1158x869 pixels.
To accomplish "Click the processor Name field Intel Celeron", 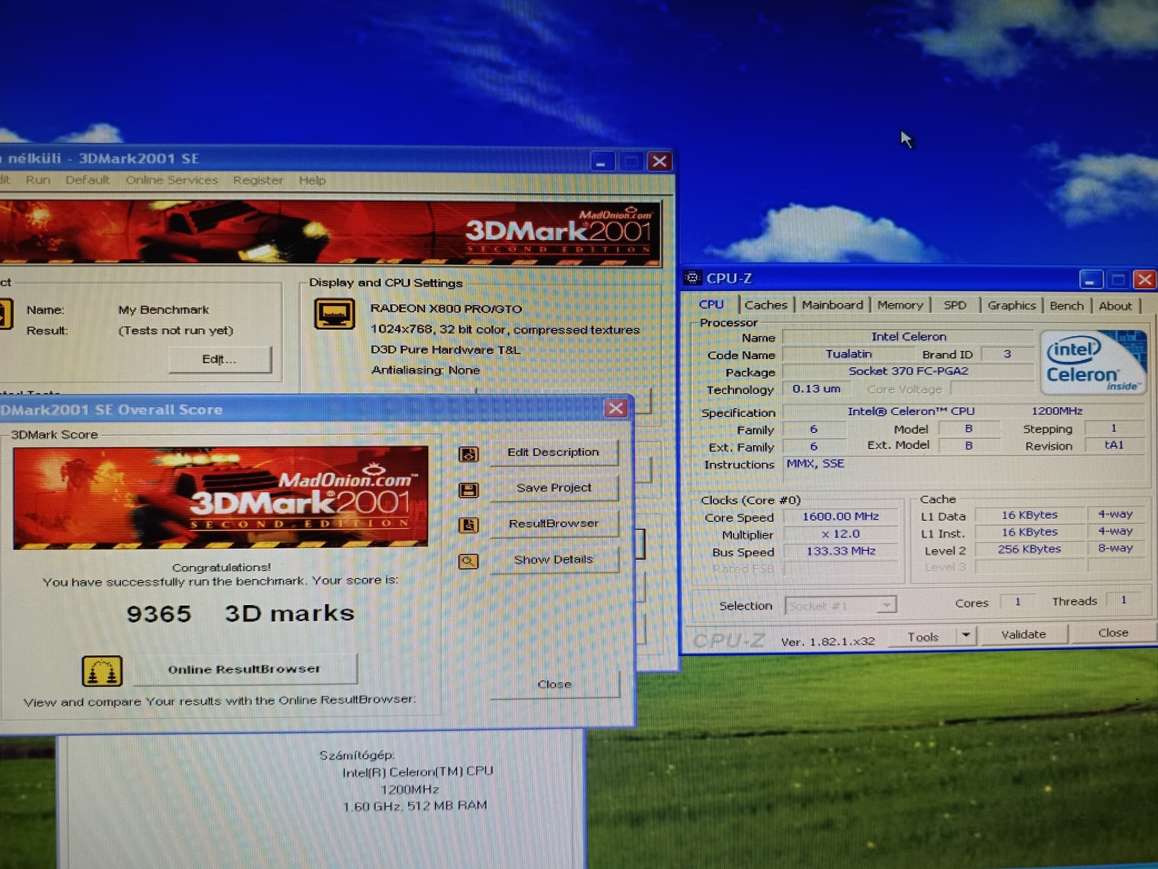I will (908, 337).
